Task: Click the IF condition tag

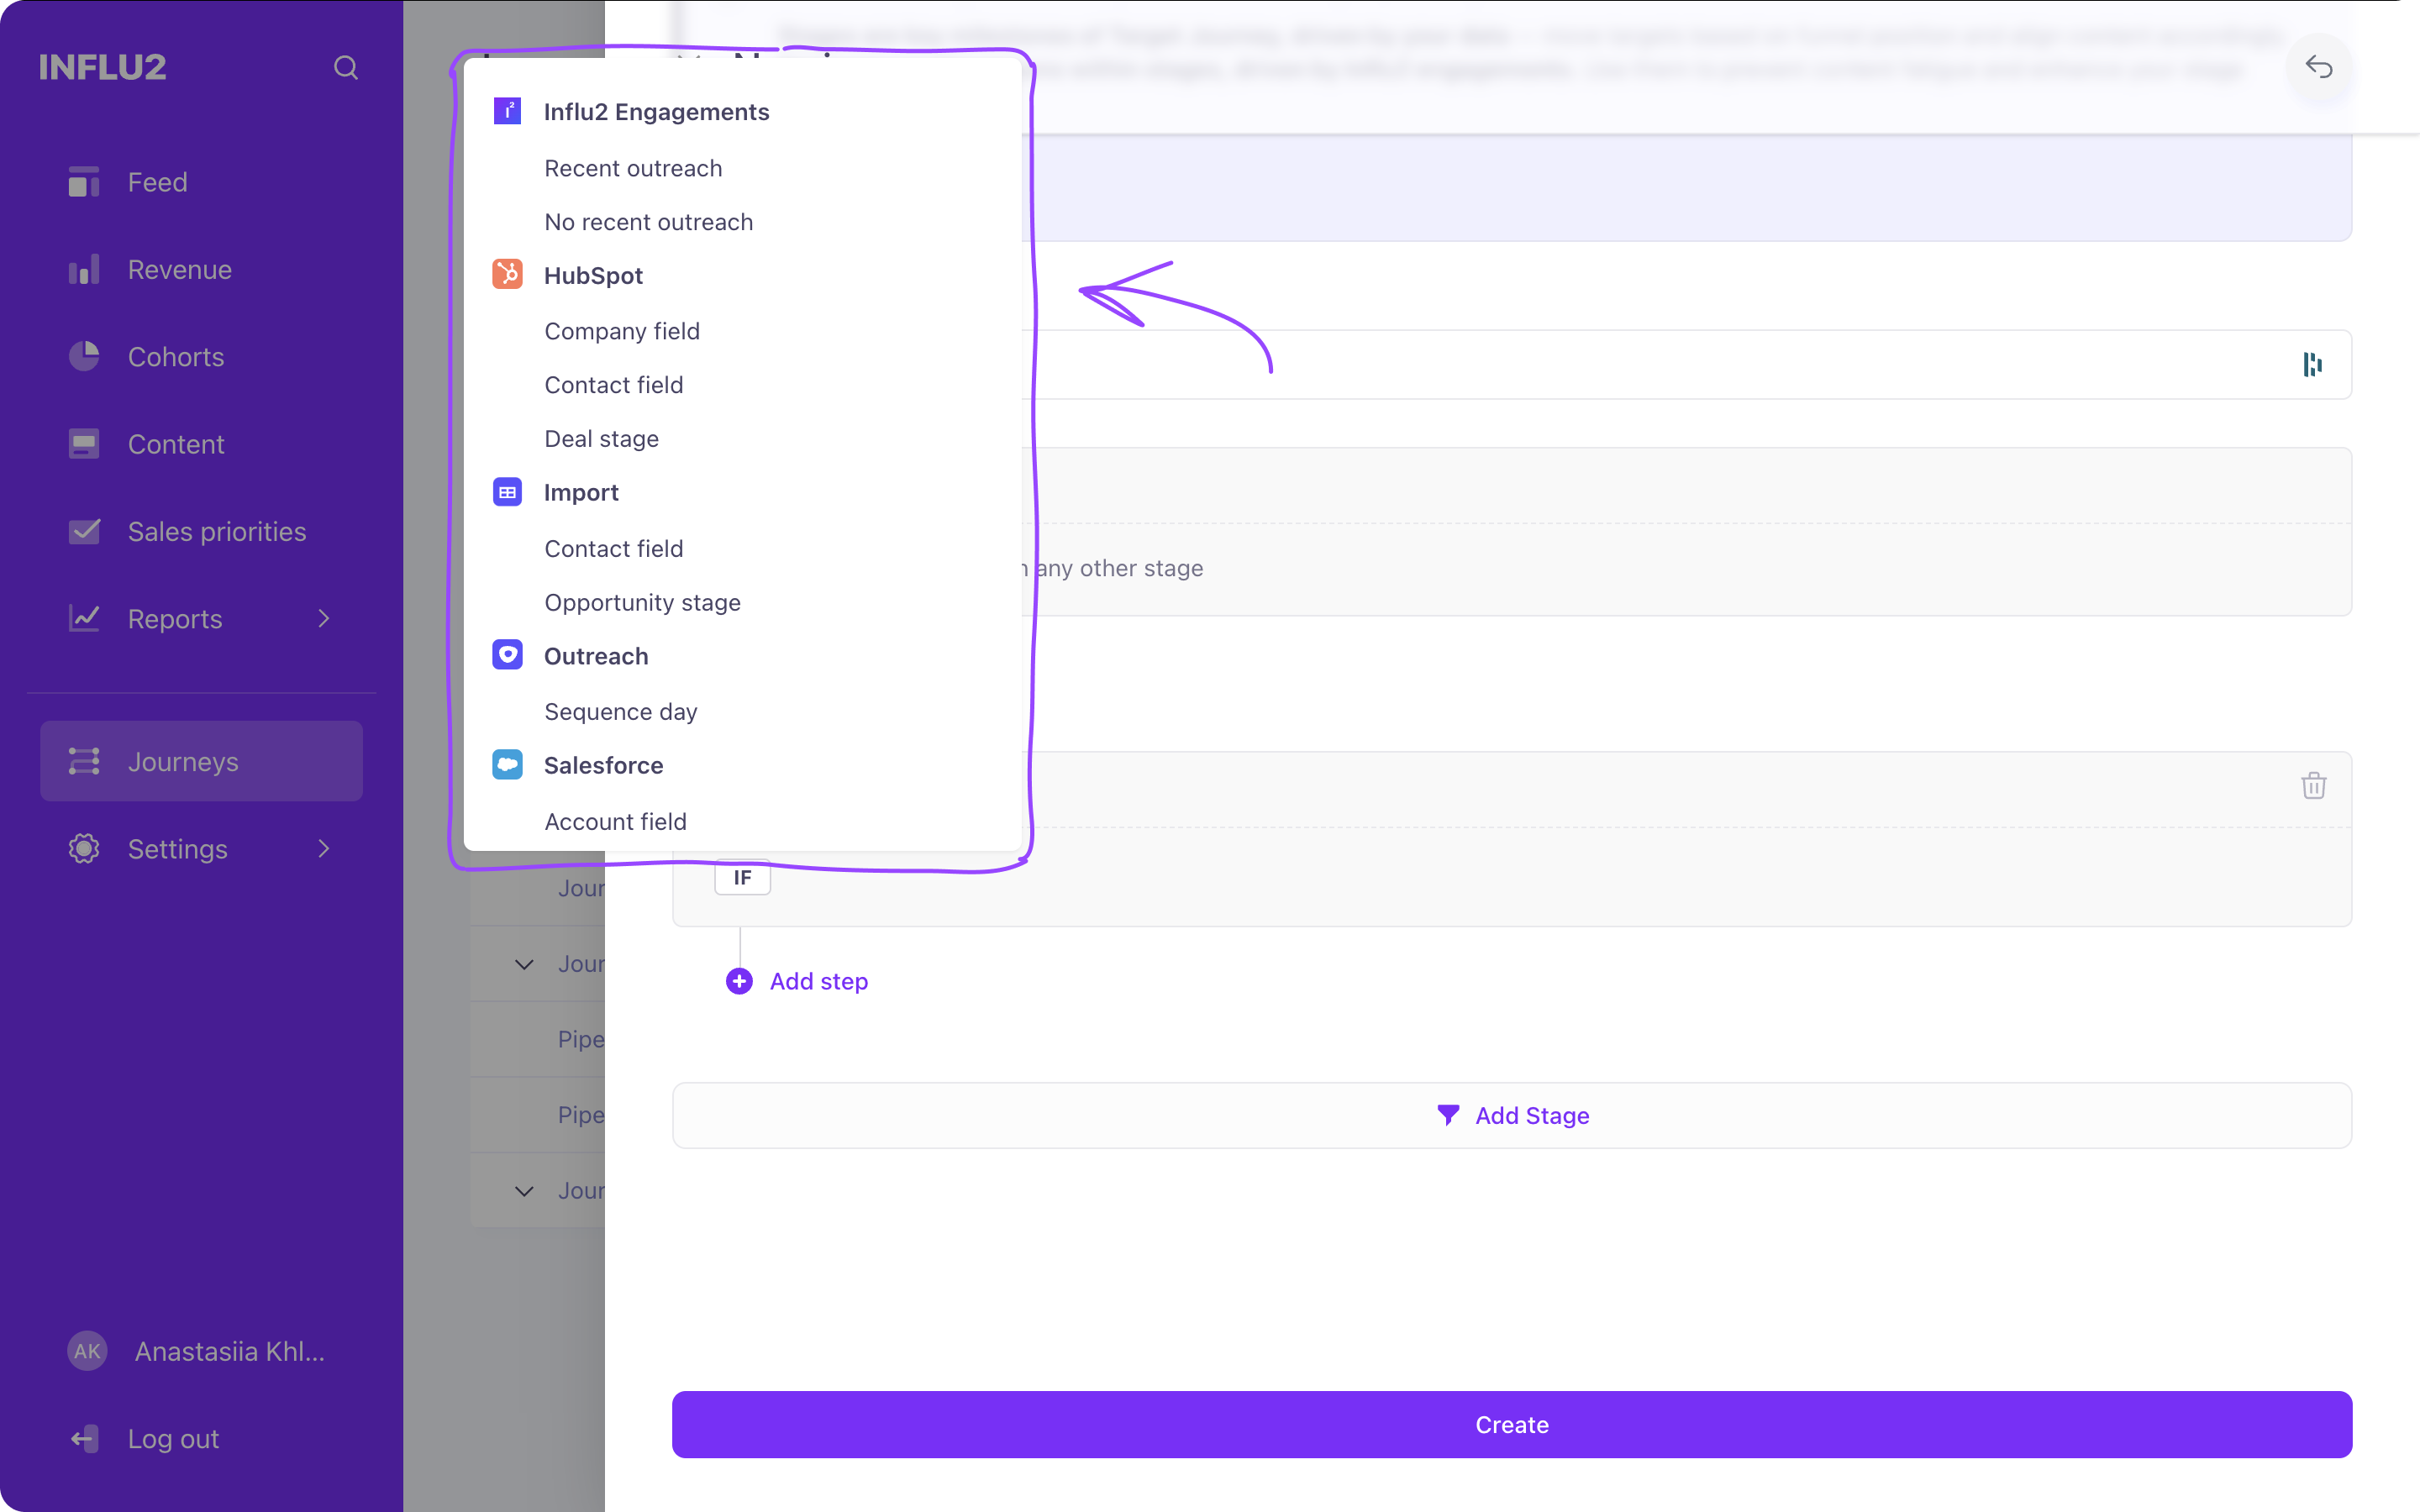Action: 742,878
